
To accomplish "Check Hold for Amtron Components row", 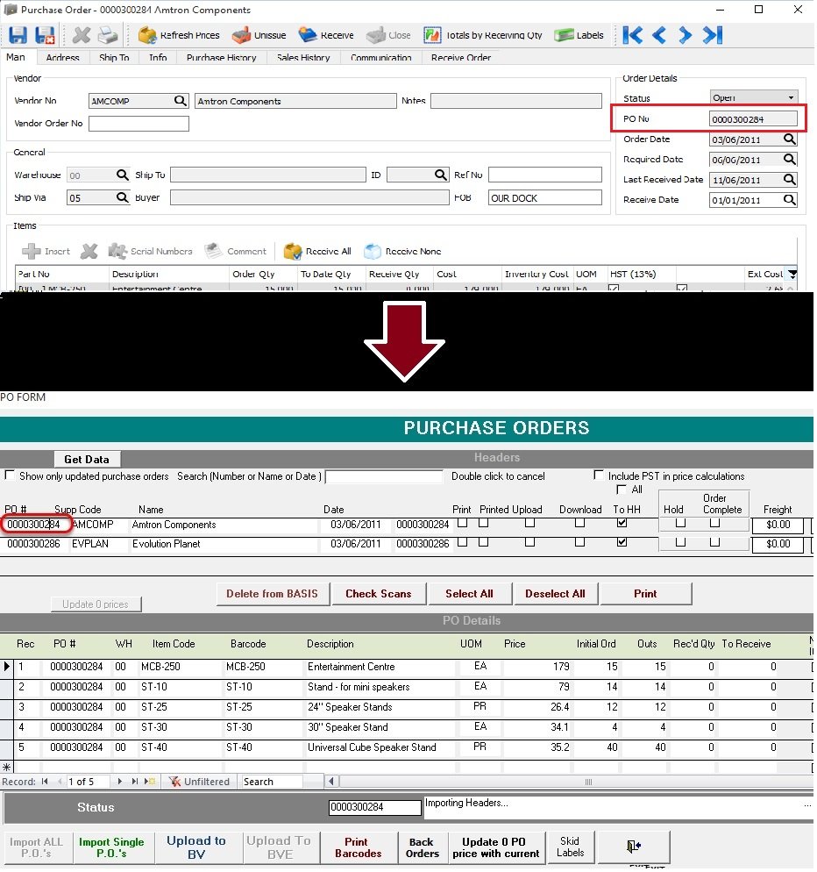I will pos(681,524).
